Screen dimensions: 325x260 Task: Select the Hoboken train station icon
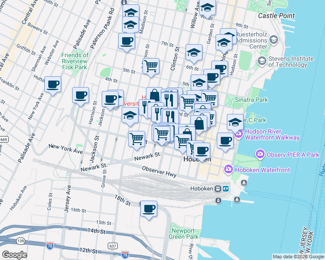(218, 188)
